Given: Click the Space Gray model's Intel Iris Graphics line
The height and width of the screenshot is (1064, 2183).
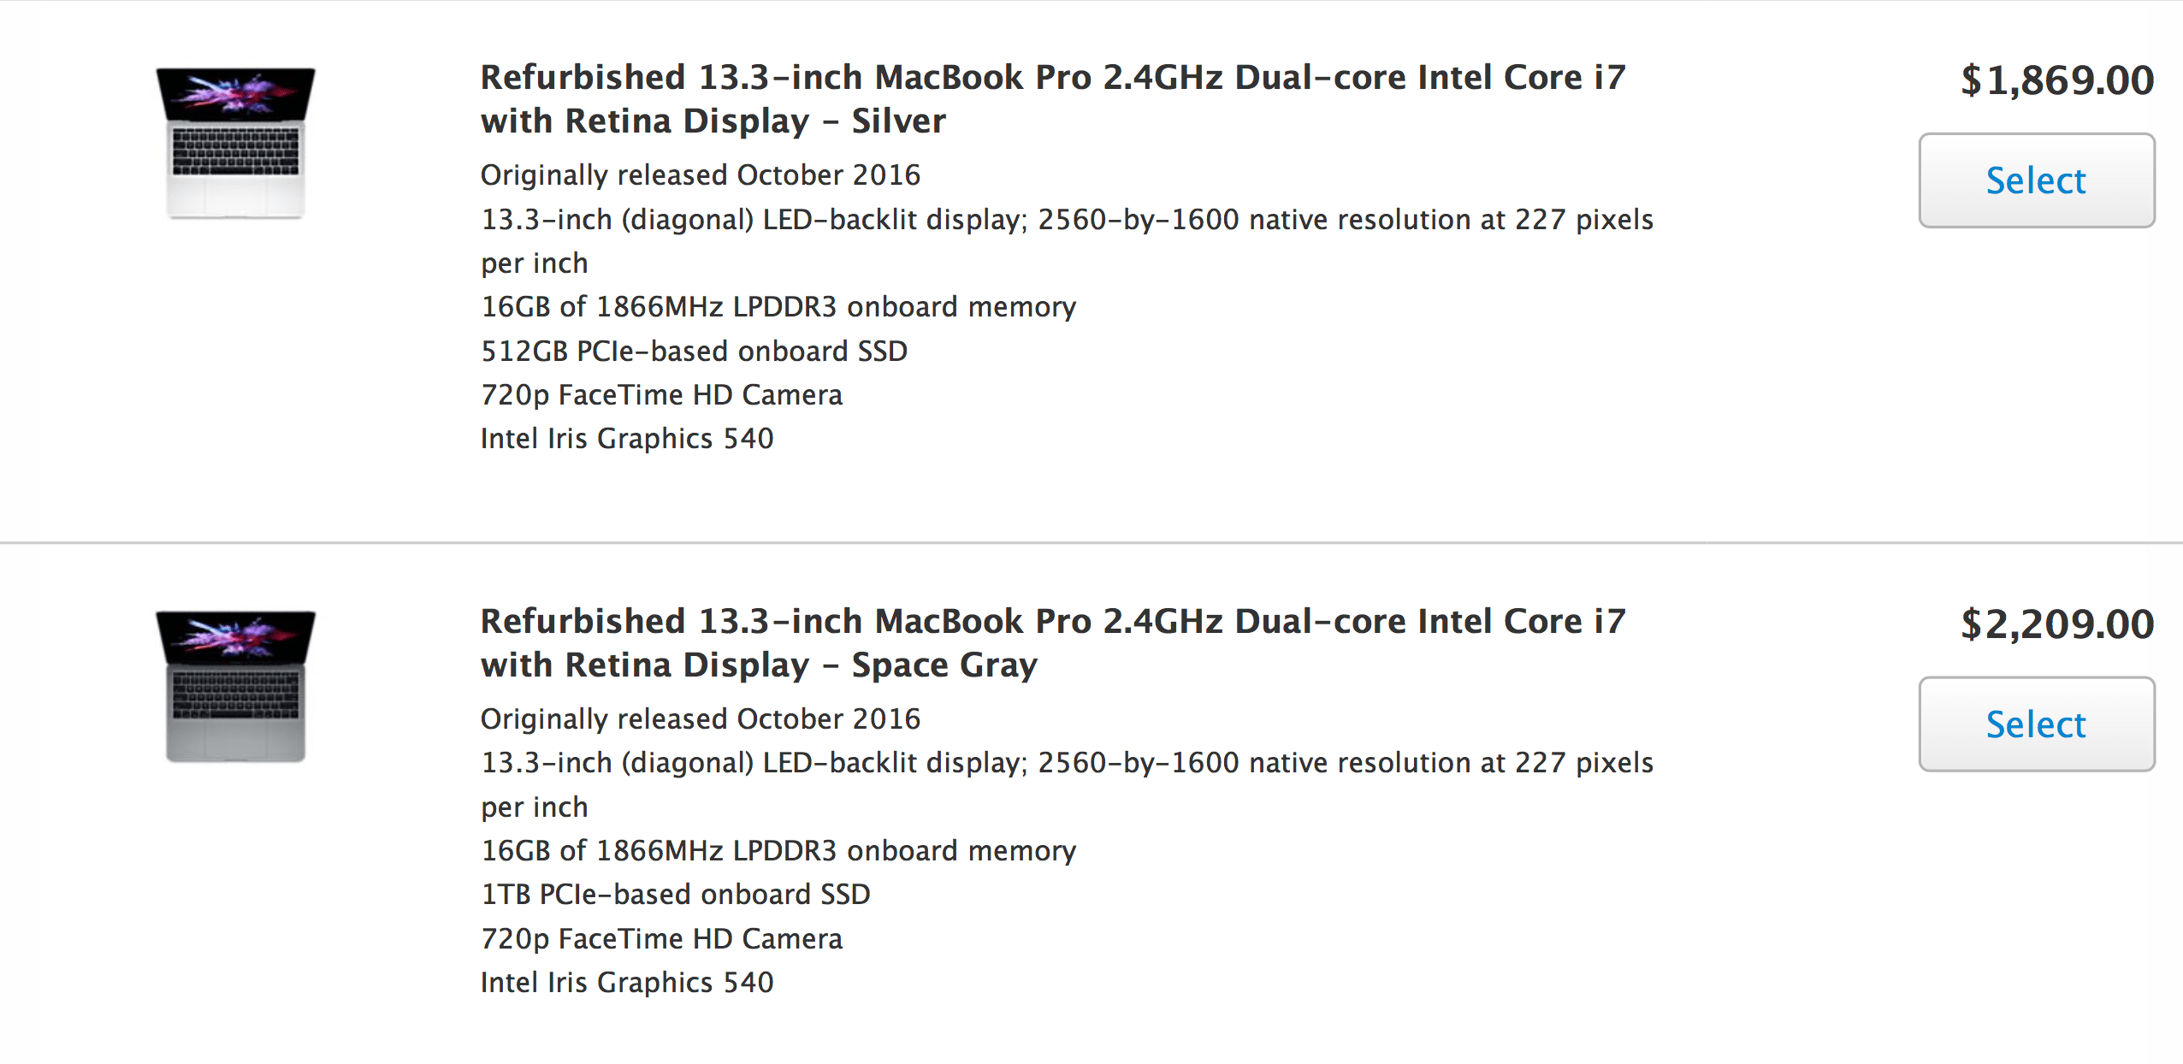Looking at the screenshot, I should 626,983.
